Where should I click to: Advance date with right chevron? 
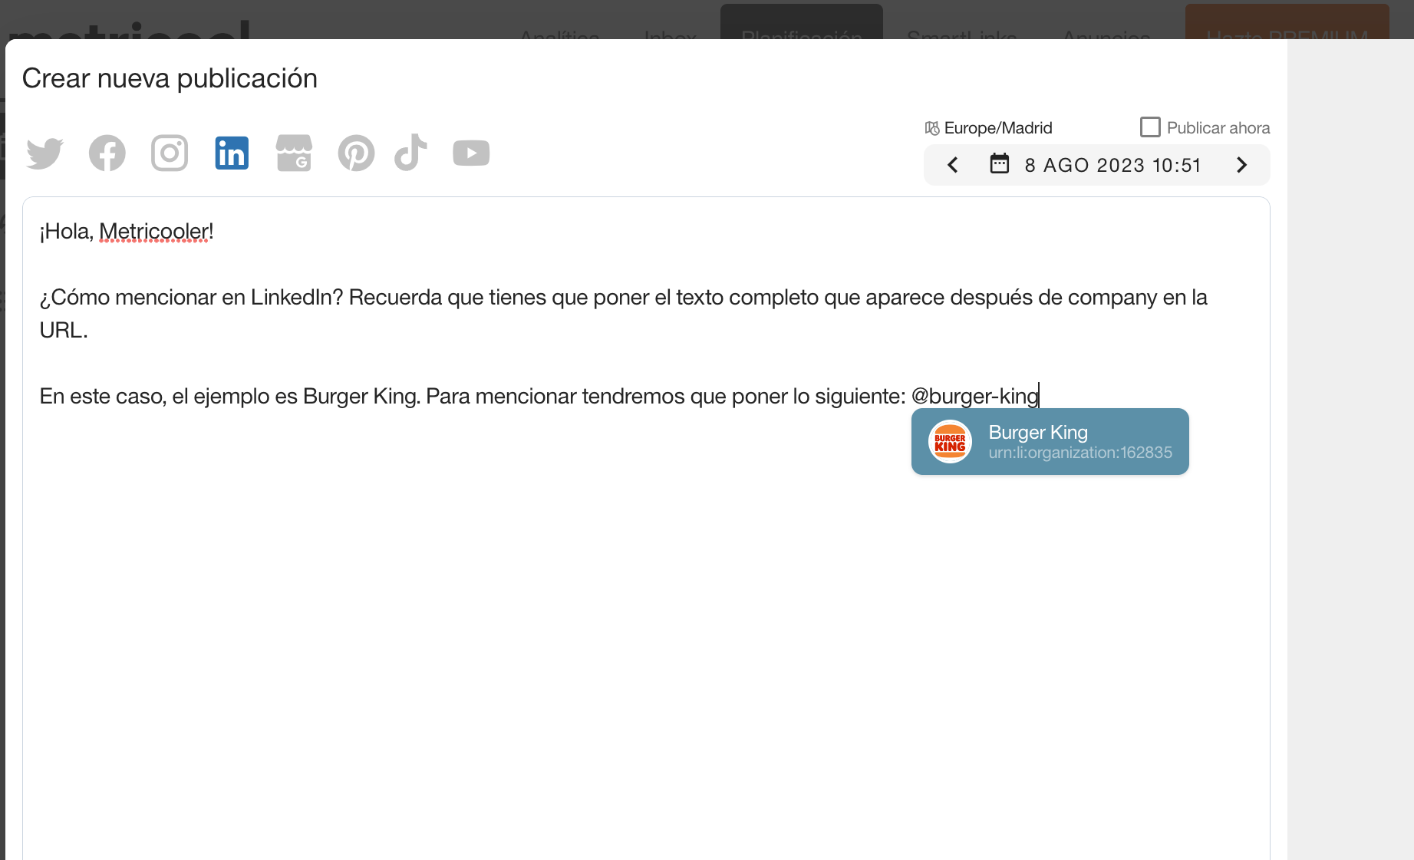pyautogui.click(x=1241, y=165)
